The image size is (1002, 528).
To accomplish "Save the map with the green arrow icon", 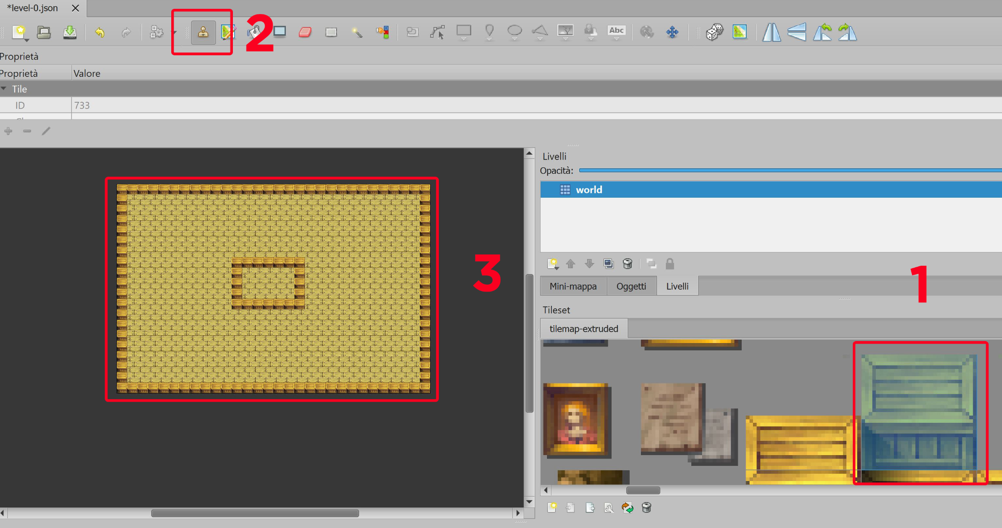I will coord(70,32).
